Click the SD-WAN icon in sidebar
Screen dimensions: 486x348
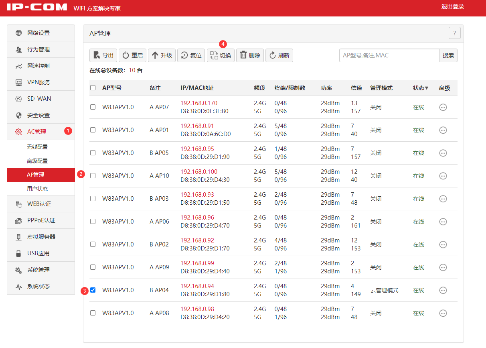coord(19,99)
